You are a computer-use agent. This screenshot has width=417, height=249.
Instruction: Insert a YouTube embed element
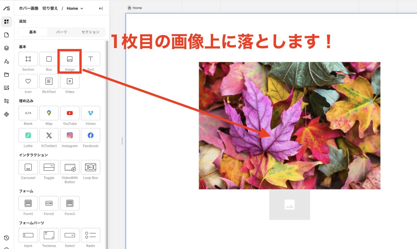click(x=70, y=113)
